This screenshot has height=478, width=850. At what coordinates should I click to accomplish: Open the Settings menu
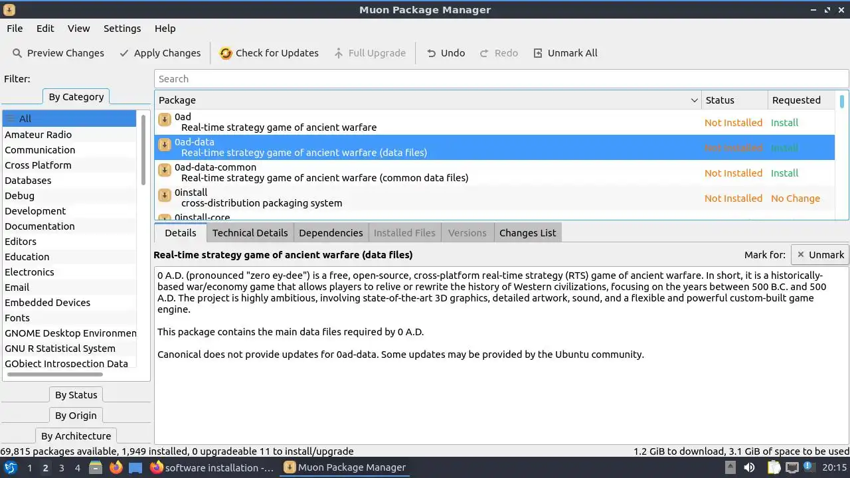click(x=122, y=29)
